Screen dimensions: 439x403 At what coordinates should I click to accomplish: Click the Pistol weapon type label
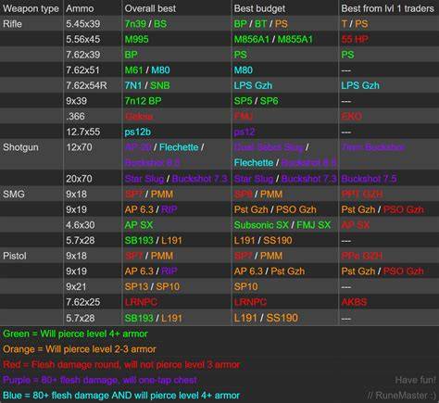[x=15, y=256]
